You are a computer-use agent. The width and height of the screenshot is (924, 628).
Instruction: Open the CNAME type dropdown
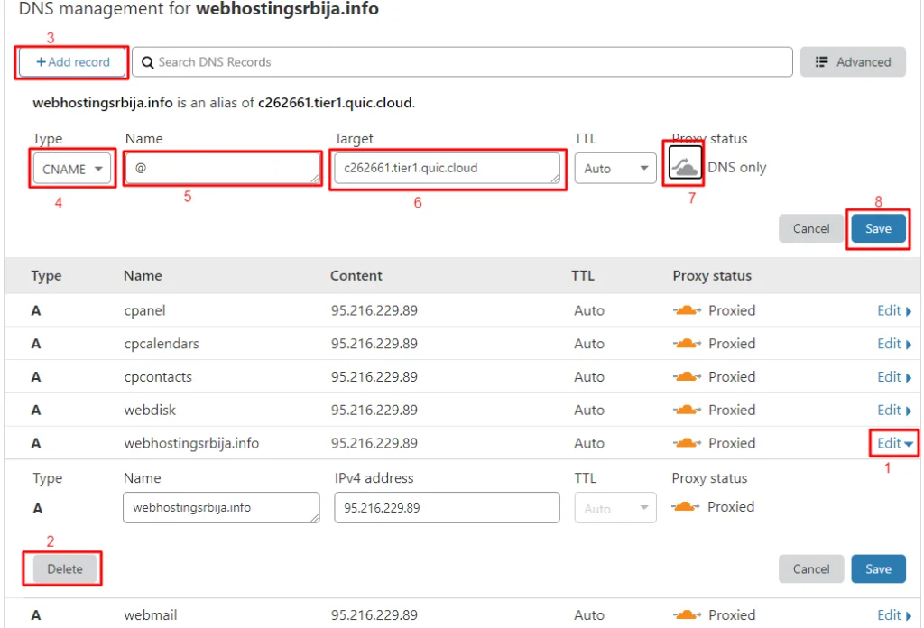pos(72,169)
